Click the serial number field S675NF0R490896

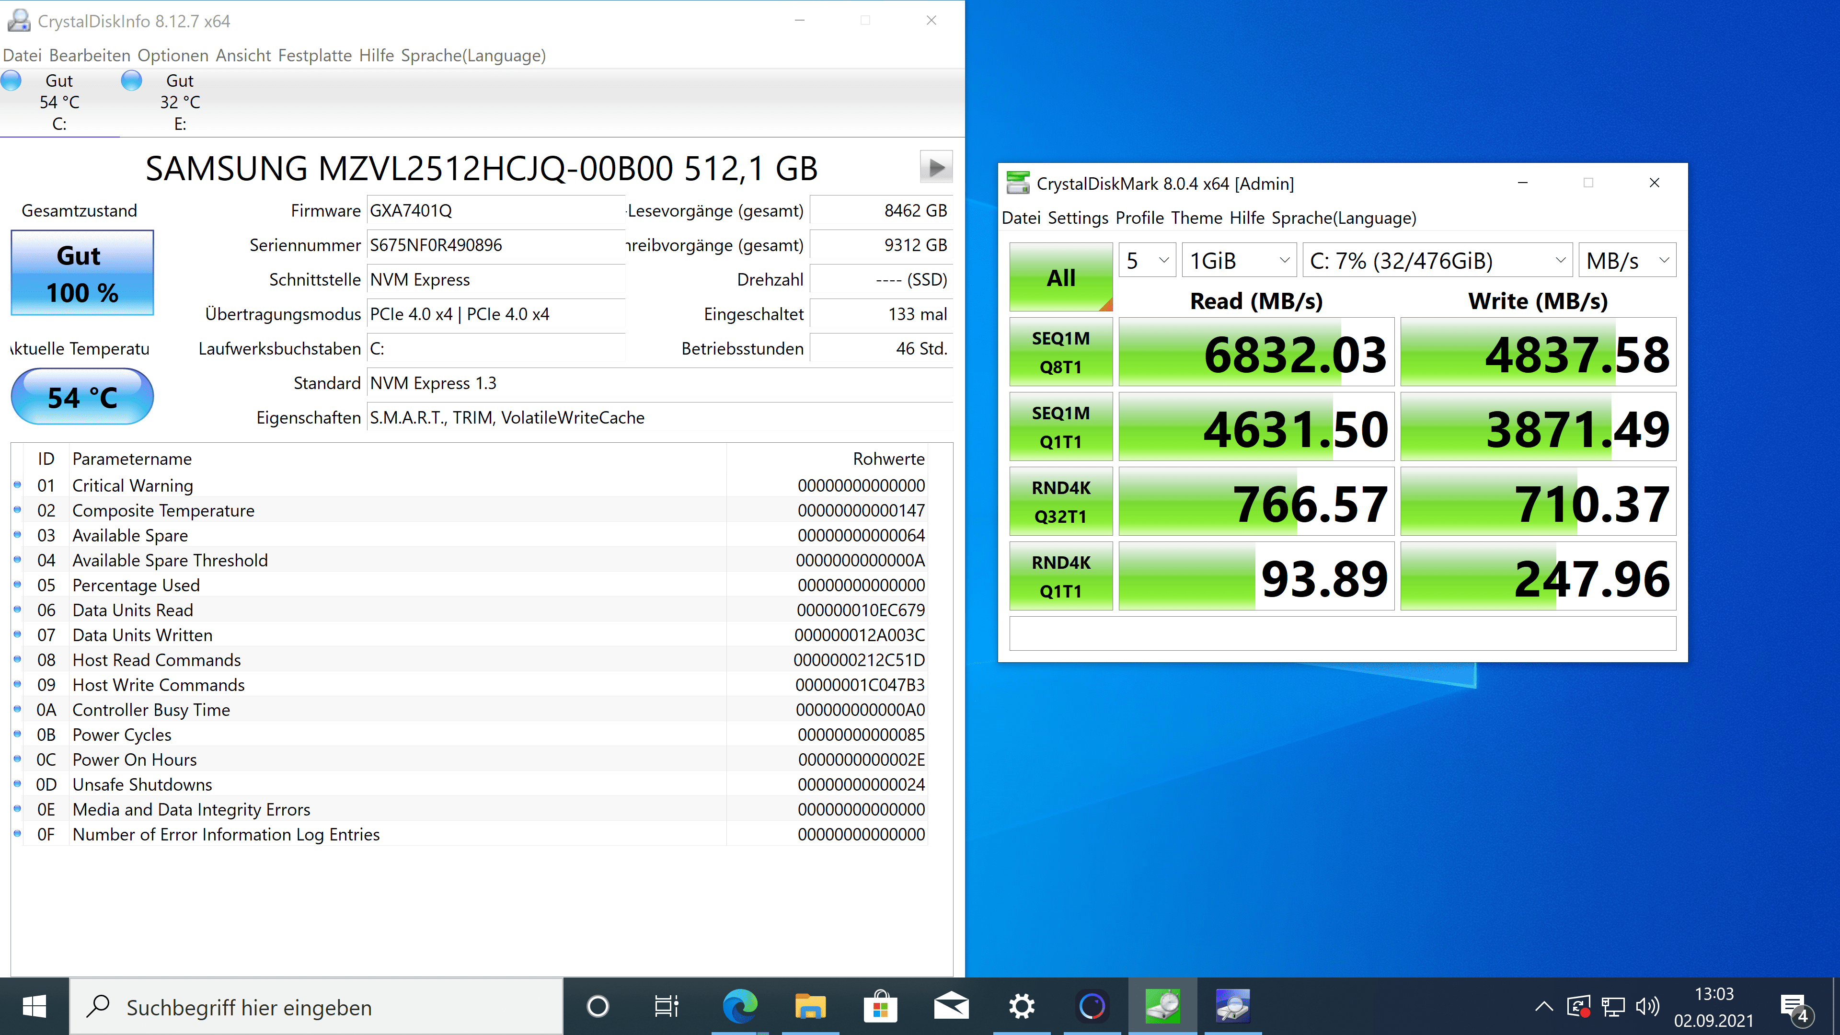click(496, 245)
